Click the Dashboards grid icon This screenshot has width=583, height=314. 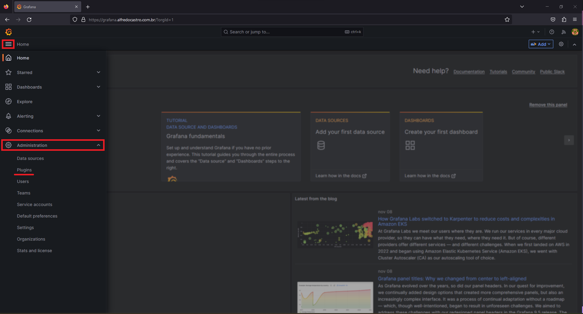8,87
